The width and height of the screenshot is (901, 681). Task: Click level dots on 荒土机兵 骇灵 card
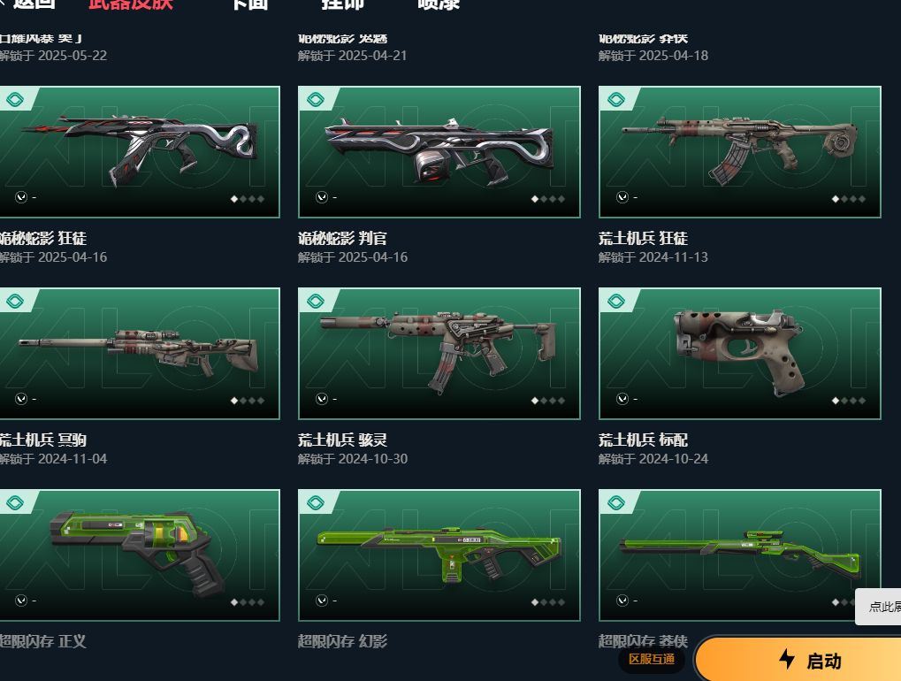(548, 401)
